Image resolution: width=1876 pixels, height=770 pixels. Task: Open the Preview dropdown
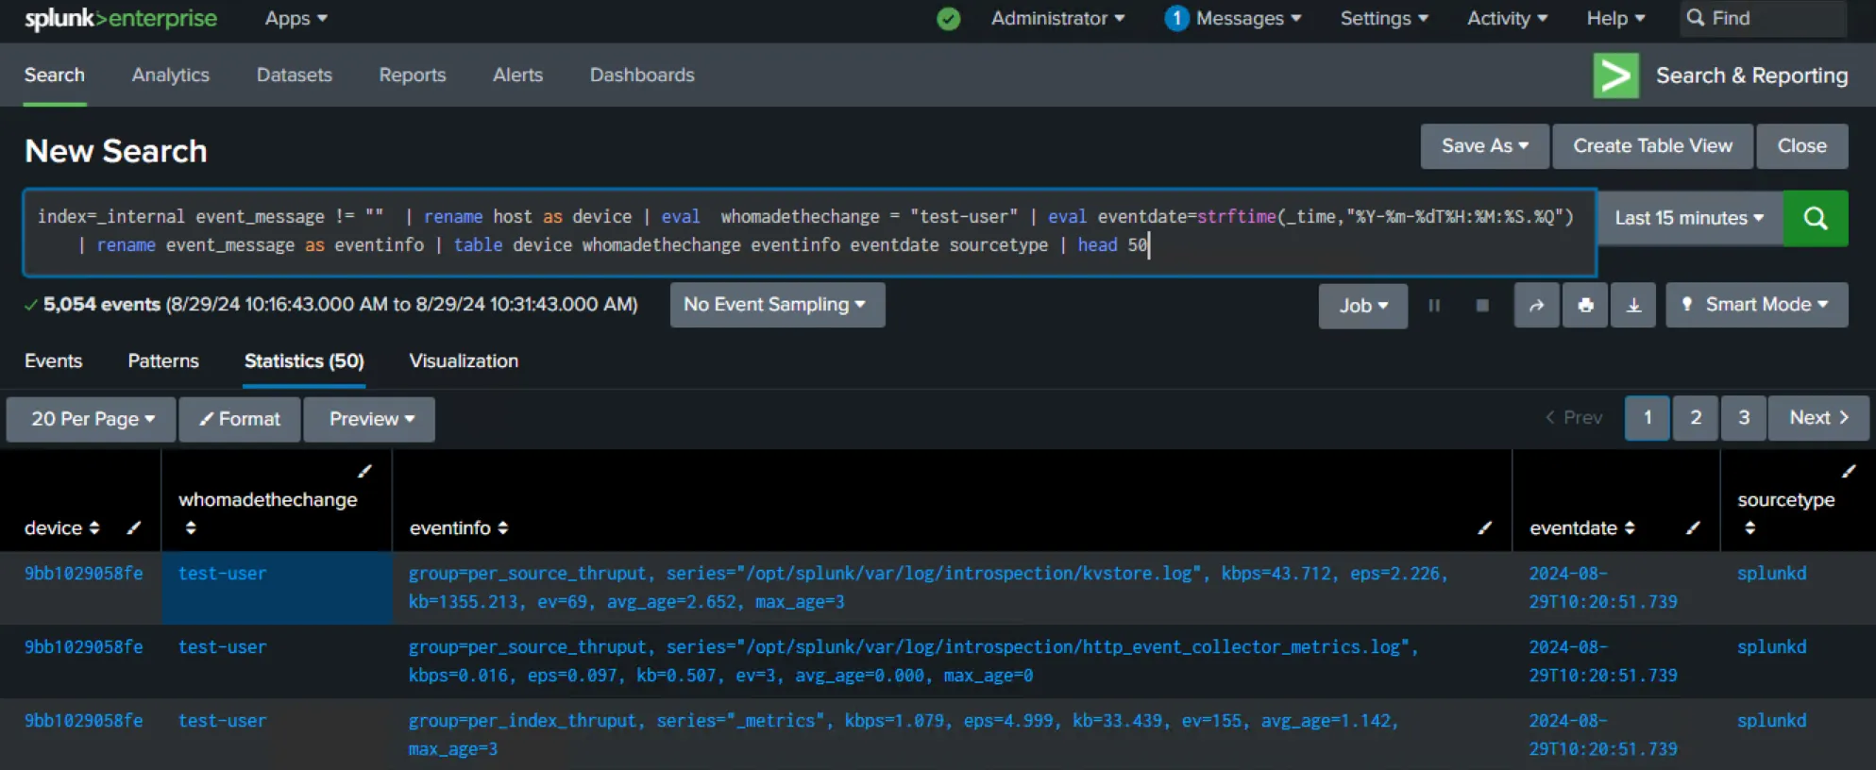coord(369,419)
